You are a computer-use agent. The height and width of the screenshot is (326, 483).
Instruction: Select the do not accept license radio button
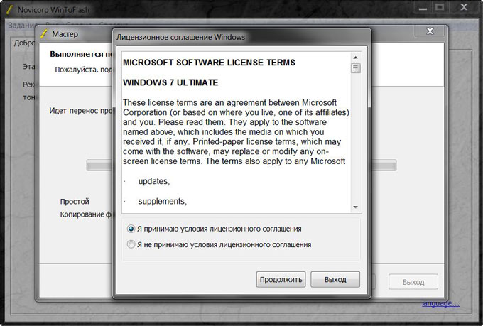click(131, 244)
